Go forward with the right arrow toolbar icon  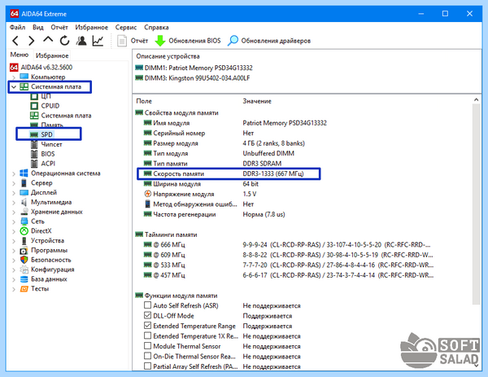tap(31, 41)
